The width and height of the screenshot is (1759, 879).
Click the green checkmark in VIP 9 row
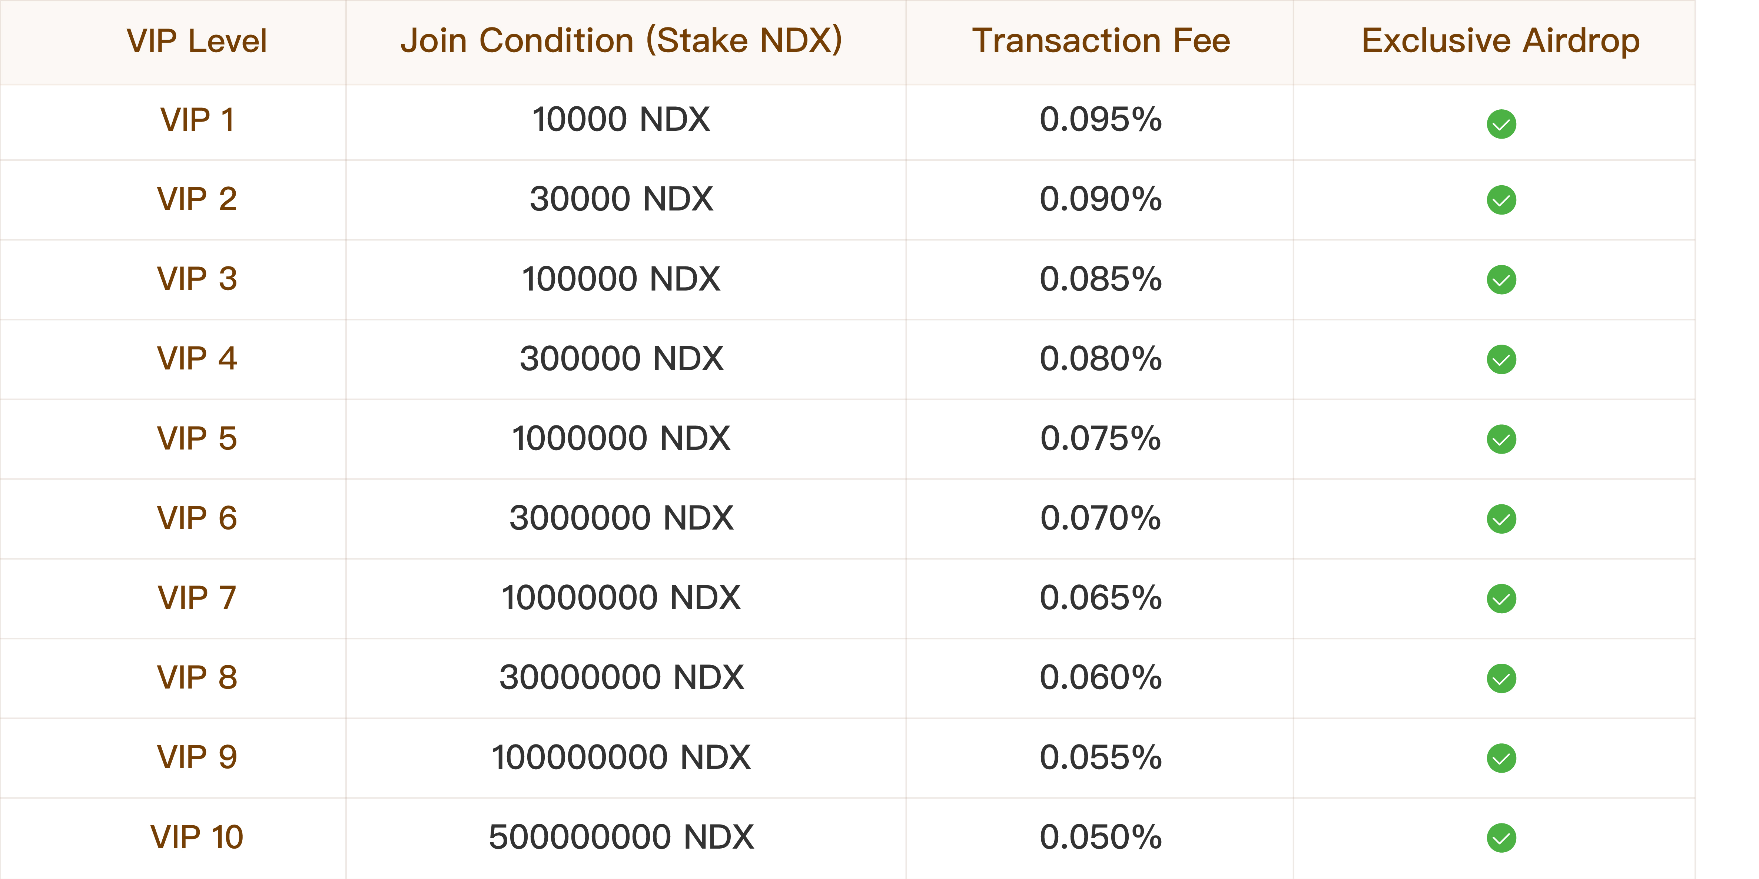(1501, 757)
